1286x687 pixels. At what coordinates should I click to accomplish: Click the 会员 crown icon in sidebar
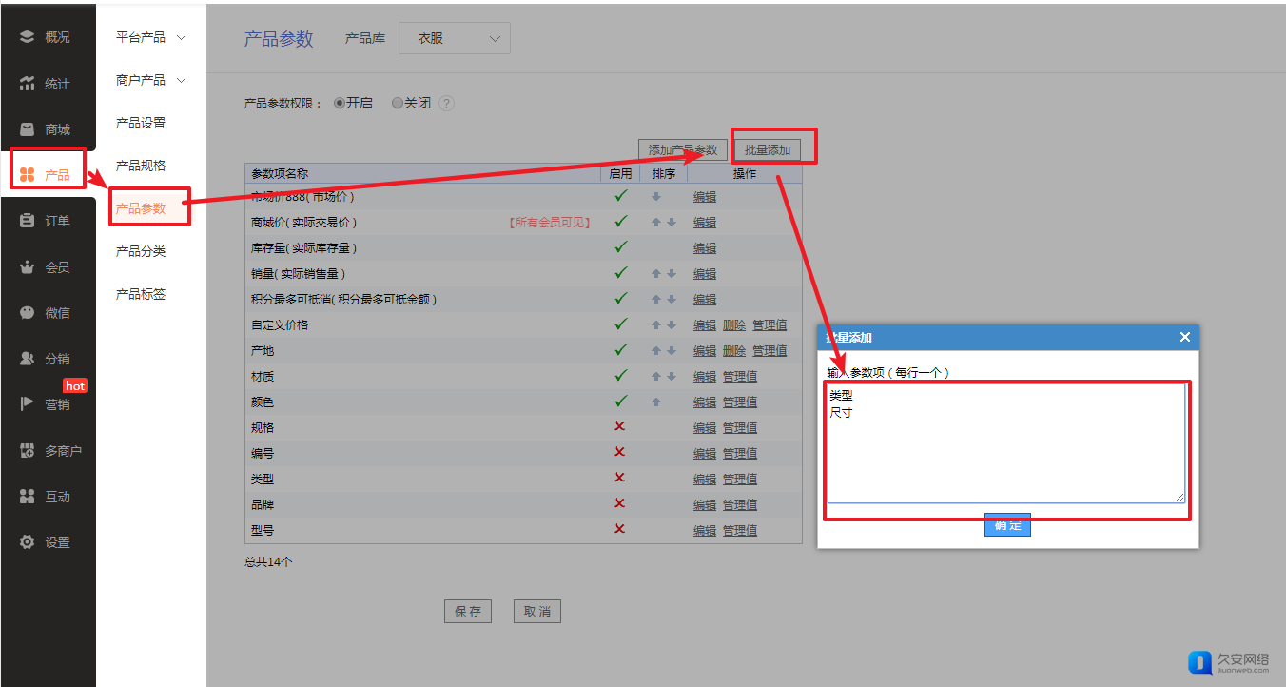[27, 267]
